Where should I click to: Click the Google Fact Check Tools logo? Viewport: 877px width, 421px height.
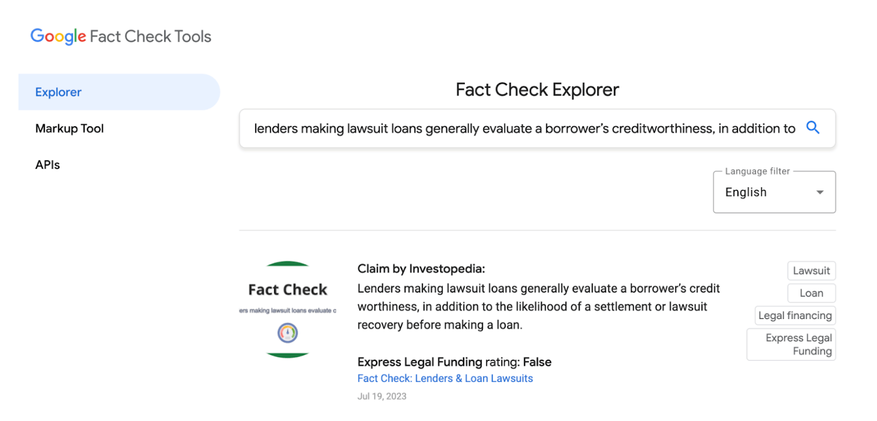pyautogui.click(x=121, y=36)
